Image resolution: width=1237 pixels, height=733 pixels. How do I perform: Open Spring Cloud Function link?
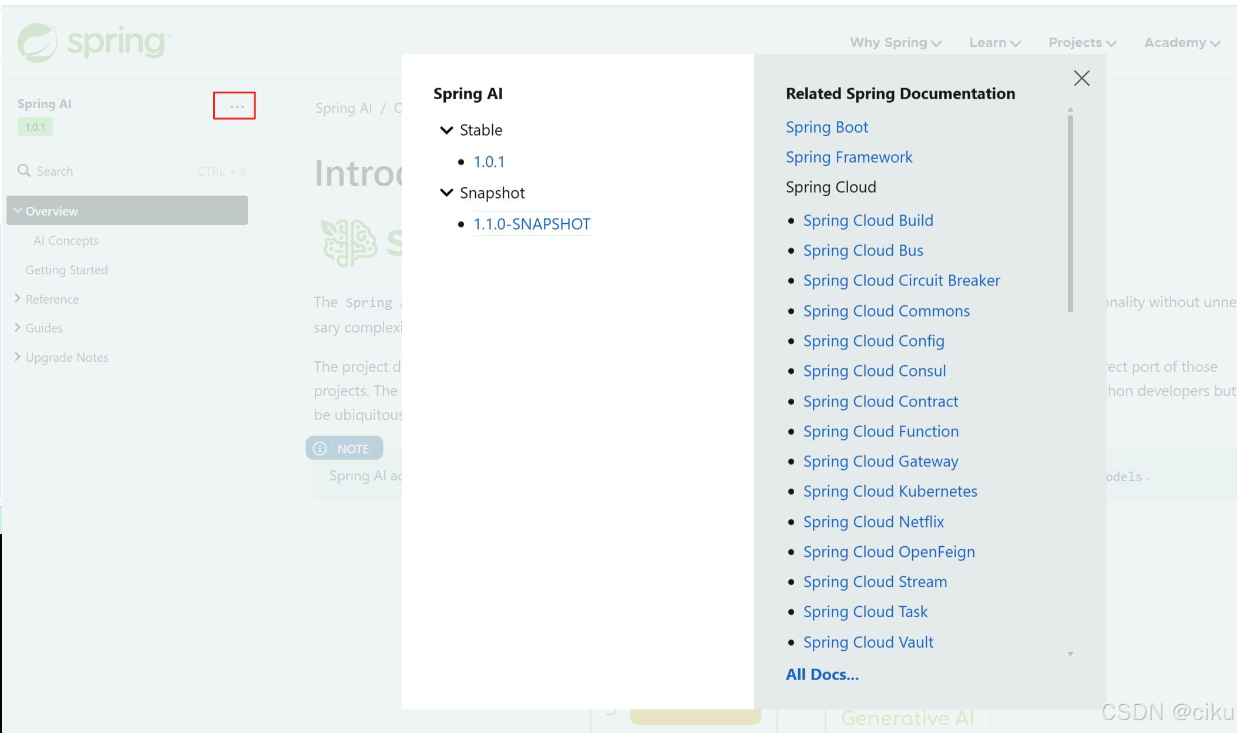click(881, 431)
